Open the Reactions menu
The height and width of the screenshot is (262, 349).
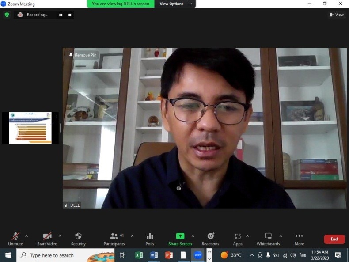[x=210, y=239]
